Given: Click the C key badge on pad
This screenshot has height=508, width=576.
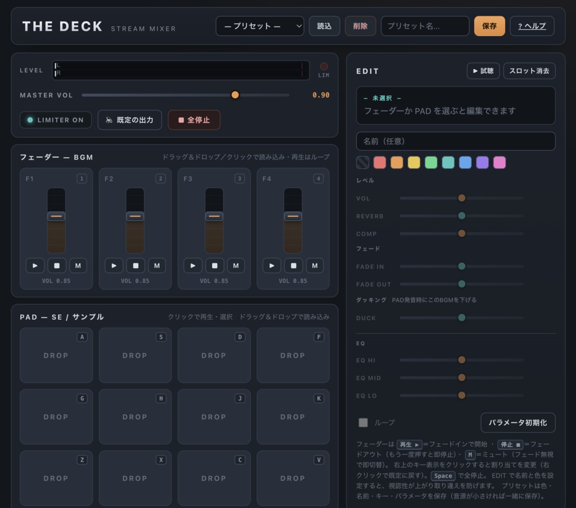Looking at the screenshot, I should tap(240, 460).
